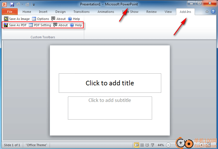Open the File tab
This screenshot has height=149, width=218.
(10, 12)
